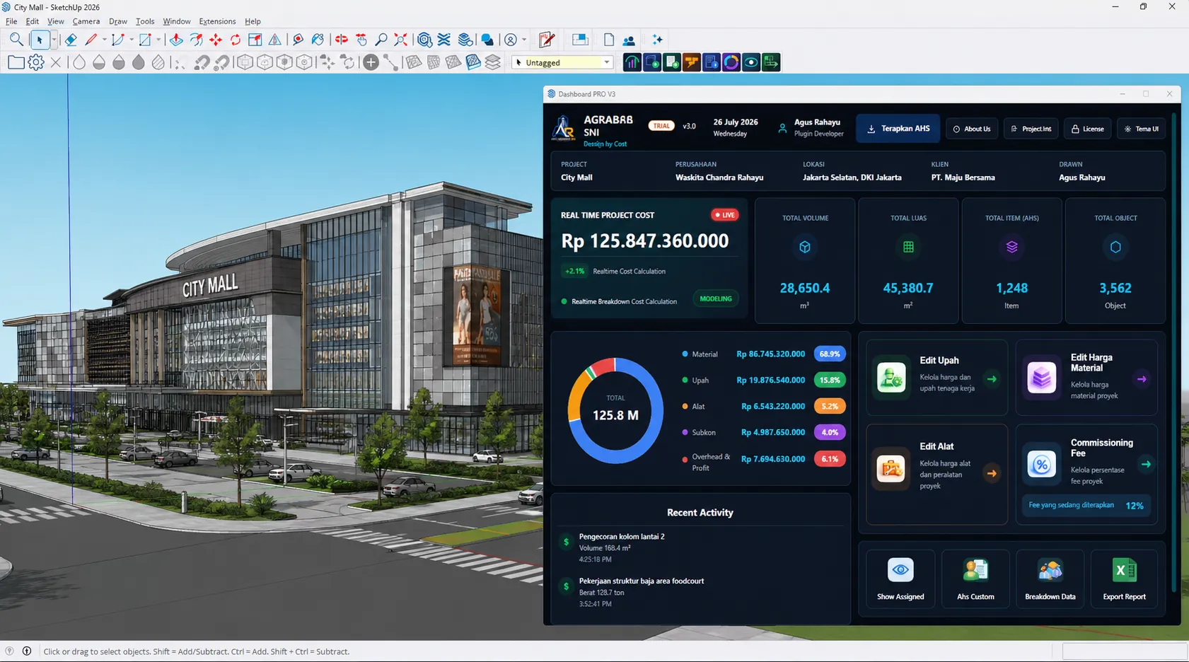This screenshot has height=662, width=1189.
Task: Expand the Rectangle tool dropdown arrow
Action: 158,40
